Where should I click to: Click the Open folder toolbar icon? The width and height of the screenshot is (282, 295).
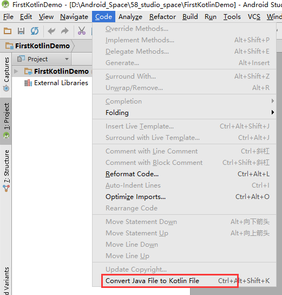(8, 31)
